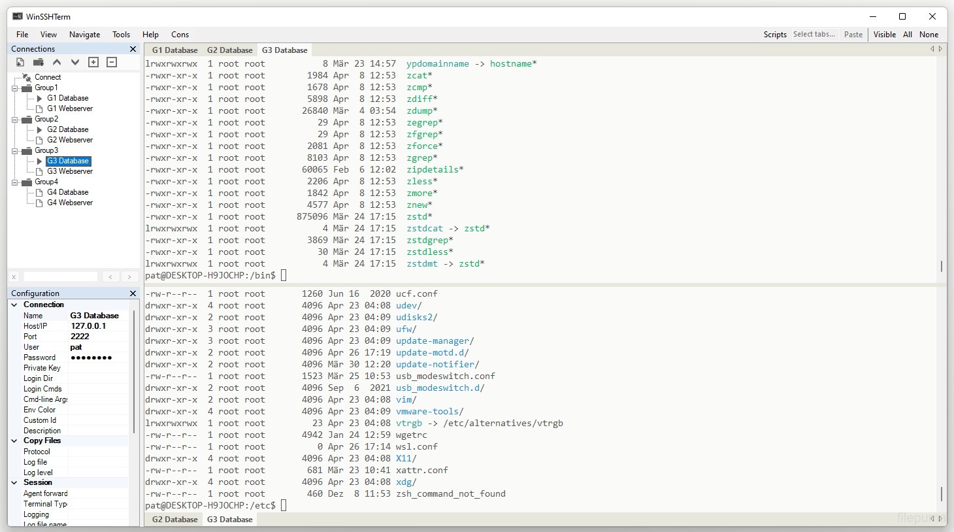Move selected connection down with arrow

point(75,62)
